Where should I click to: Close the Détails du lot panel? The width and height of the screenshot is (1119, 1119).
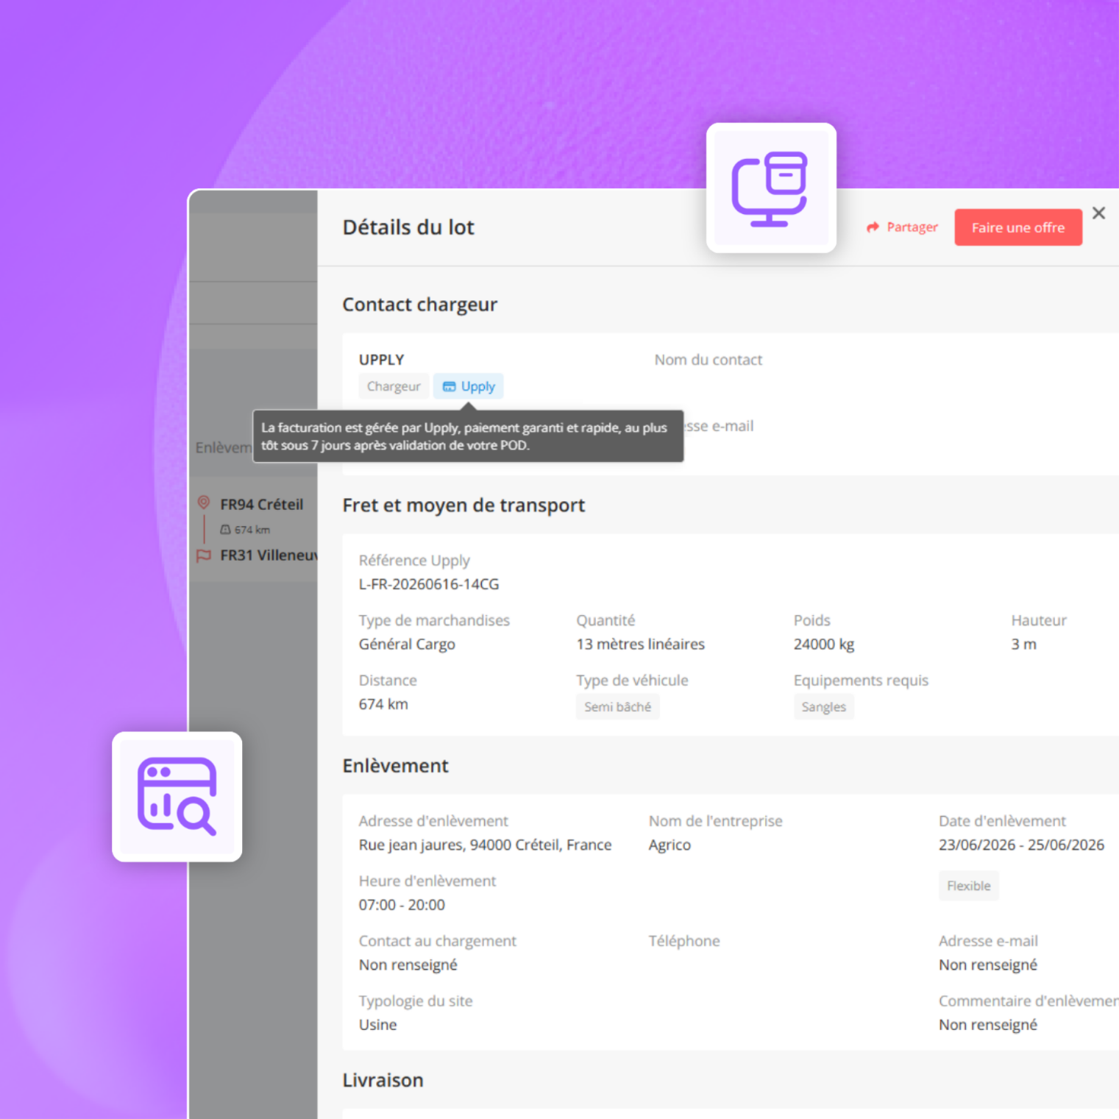tap(1098, 213)
